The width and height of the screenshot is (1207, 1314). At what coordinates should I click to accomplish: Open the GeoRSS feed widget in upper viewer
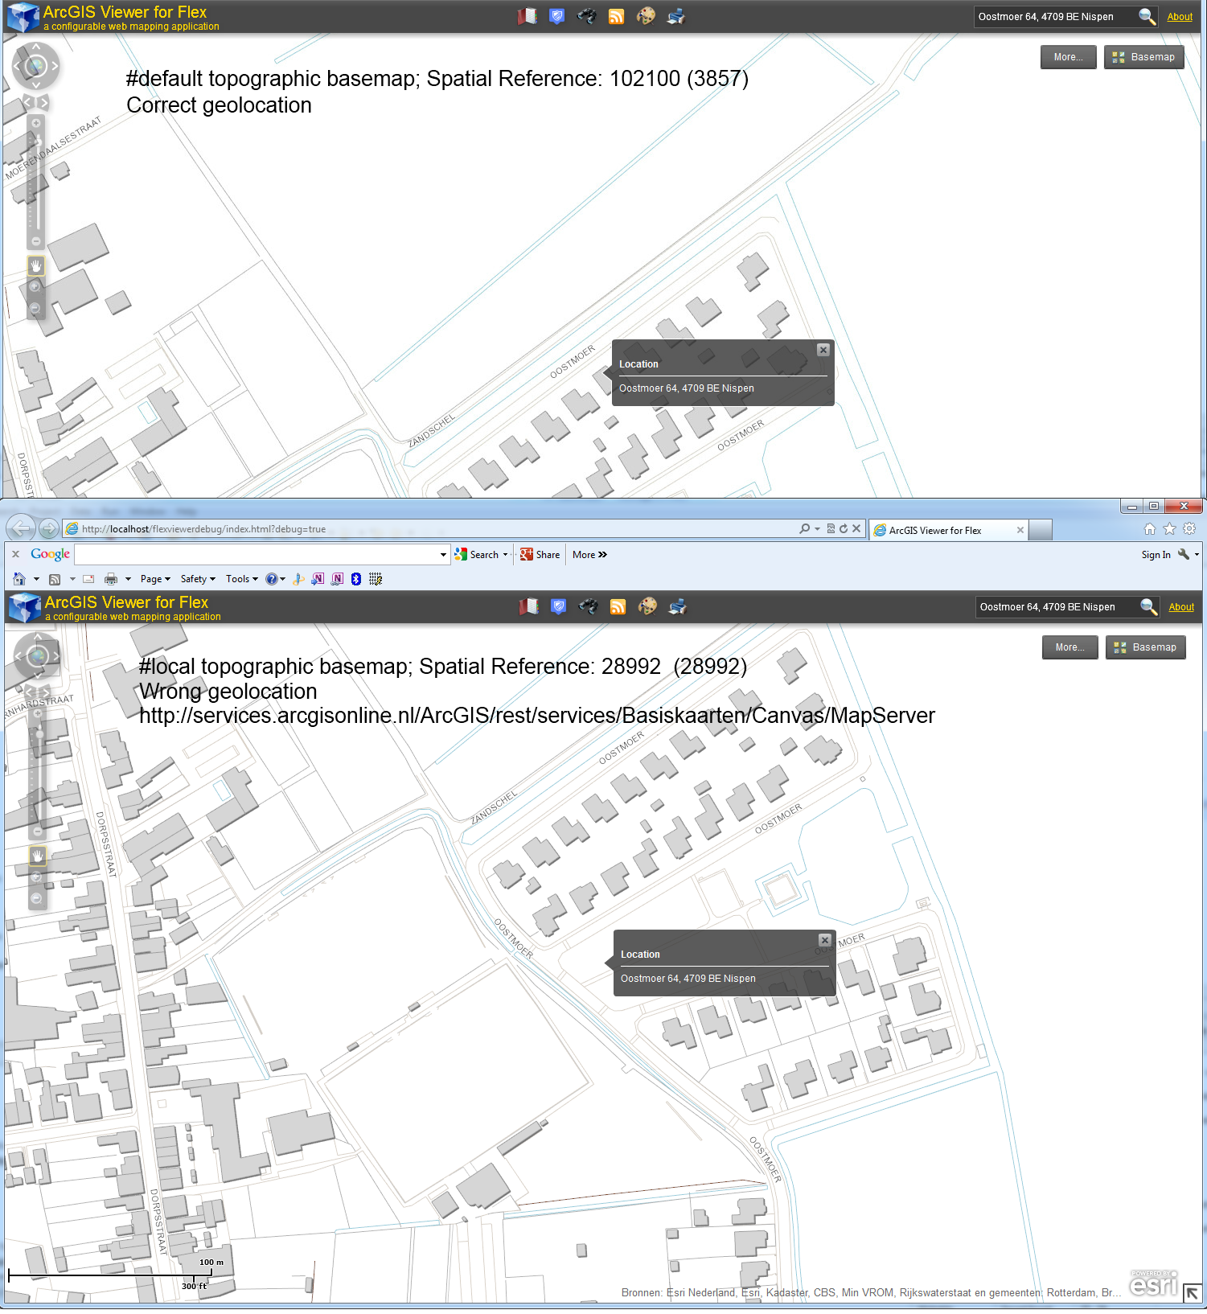616,17
